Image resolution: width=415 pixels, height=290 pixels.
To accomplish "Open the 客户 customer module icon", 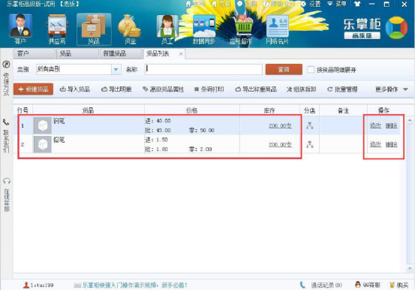I will [x=20, y=29].
